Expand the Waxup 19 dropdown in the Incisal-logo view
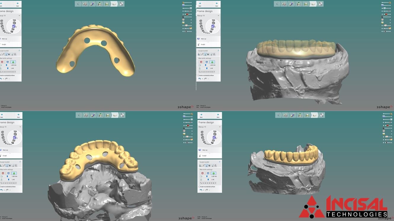This screenshot has height=221, width=394. point(220,127)
